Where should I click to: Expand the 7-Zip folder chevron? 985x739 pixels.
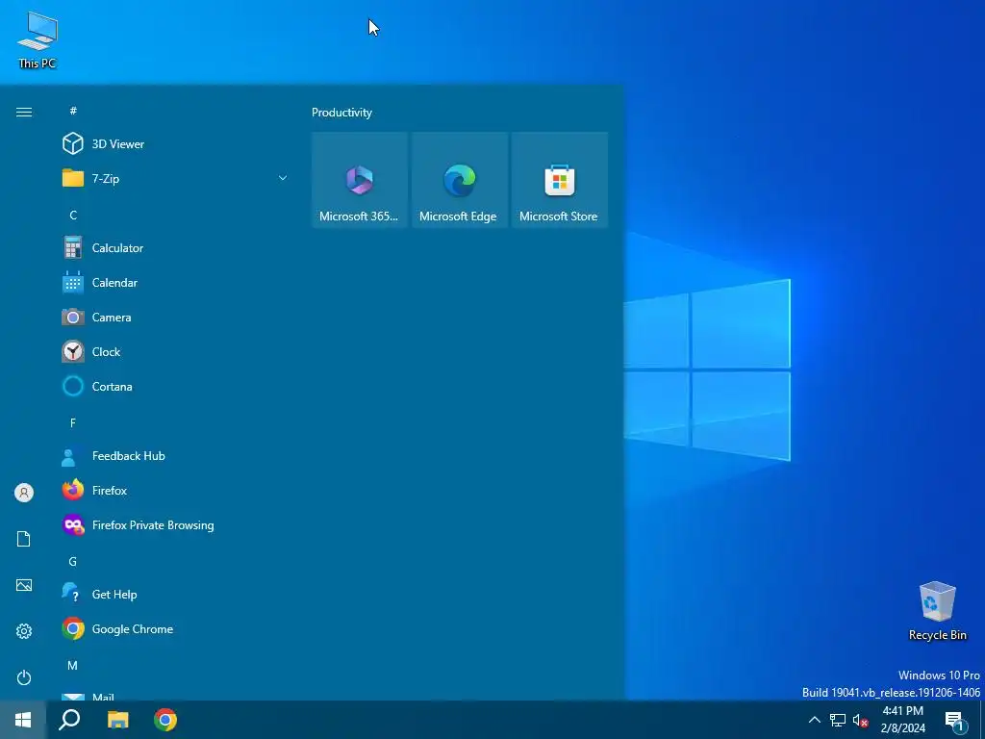283,178
